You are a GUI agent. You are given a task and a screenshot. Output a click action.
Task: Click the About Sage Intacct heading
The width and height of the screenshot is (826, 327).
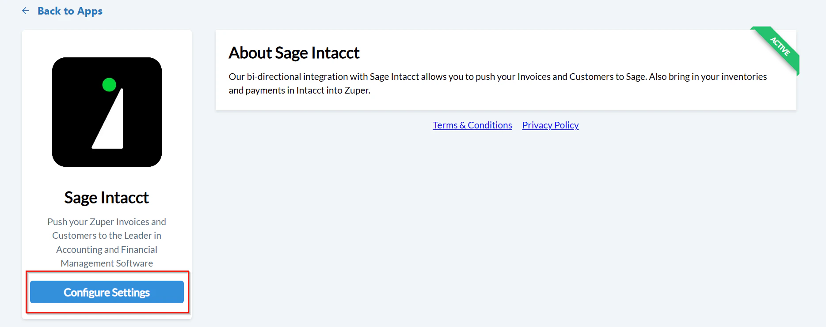tap(294, 53)
